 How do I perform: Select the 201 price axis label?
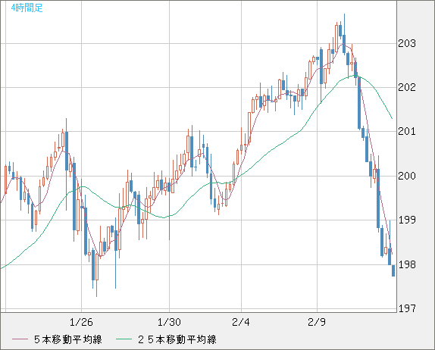click(407, 132)
